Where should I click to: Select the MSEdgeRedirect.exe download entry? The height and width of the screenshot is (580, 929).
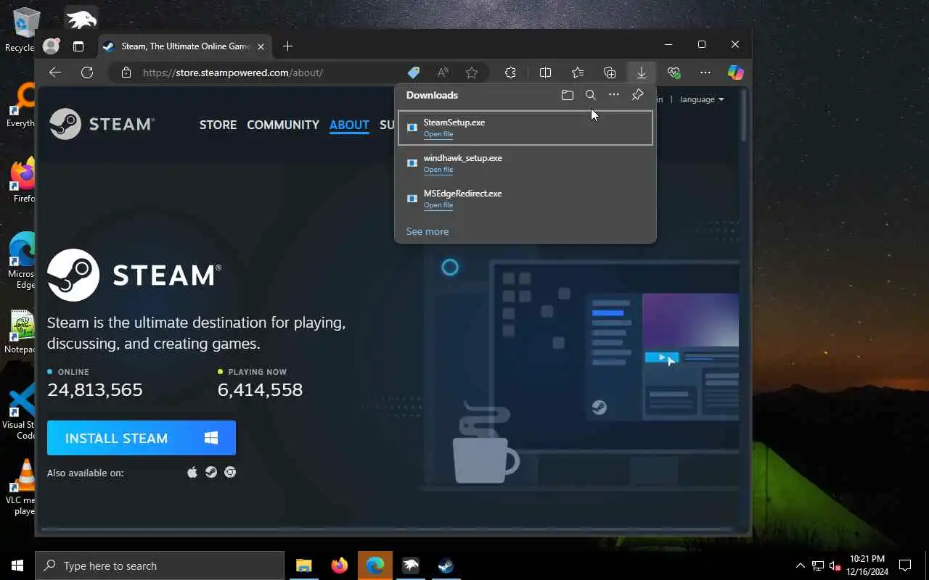point(525,199)
